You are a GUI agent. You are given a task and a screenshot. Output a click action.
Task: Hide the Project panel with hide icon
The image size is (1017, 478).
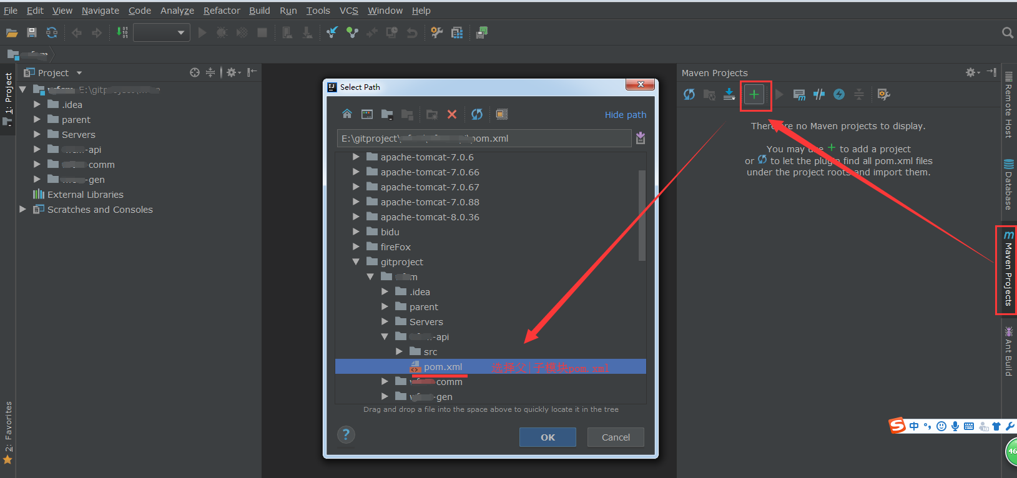pyautogui.click(x=252, y=72)
